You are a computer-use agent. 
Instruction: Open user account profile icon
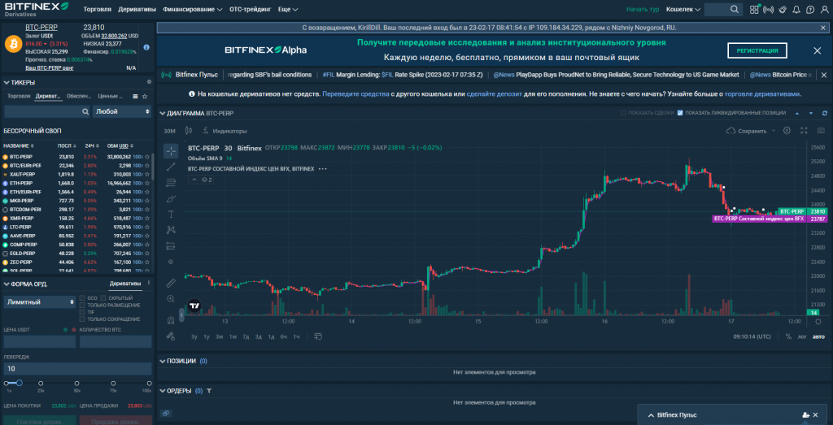(823, 9)
